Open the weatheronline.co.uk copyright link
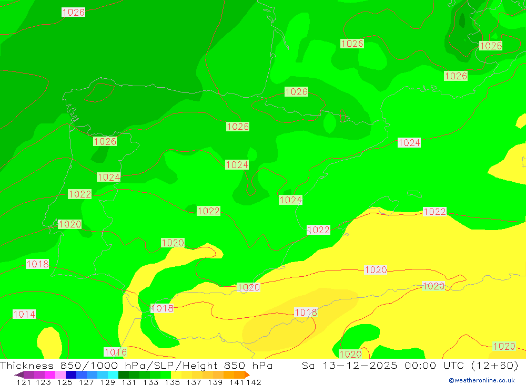The width and height of the screenshot is (526, 385). 482,380
